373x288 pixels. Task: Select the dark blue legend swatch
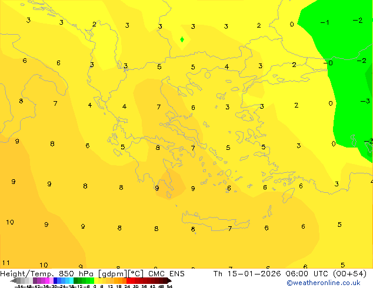(x=55, y=280)
